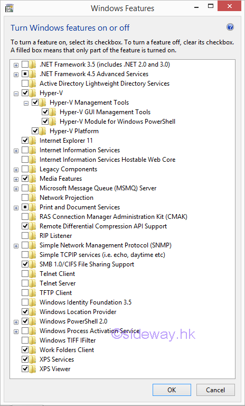
Task: Click the Hyper-V GUI Management Tools folder icon
Action: tap(53, 112)
